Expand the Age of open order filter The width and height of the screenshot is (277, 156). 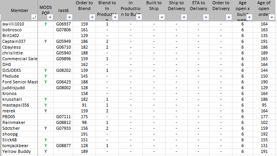(272, 17)
